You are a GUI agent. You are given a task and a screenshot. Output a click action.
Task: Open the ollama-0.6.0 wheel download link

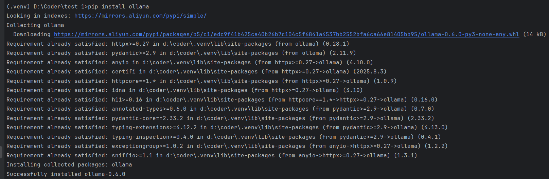click(x=286, y=35)
